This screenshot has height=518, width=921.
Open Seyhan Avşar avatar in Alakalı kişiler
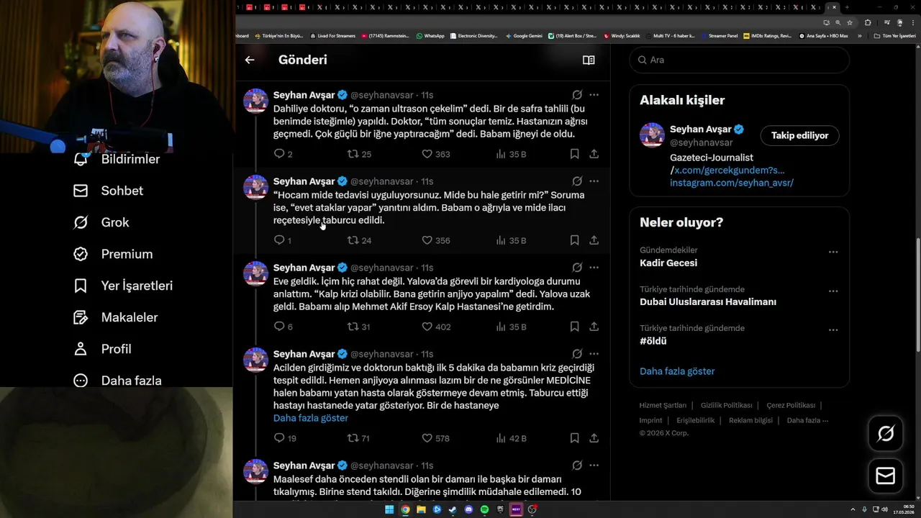click(653, 135)
